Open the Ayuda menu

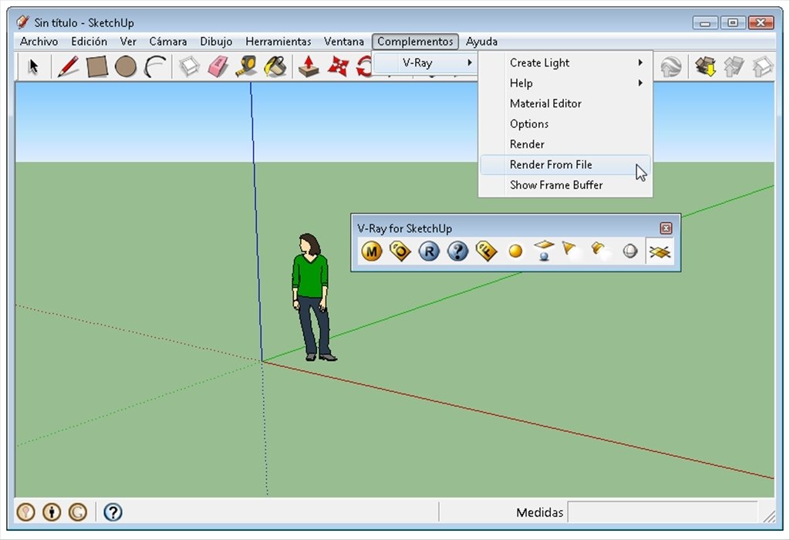(481, 42)
